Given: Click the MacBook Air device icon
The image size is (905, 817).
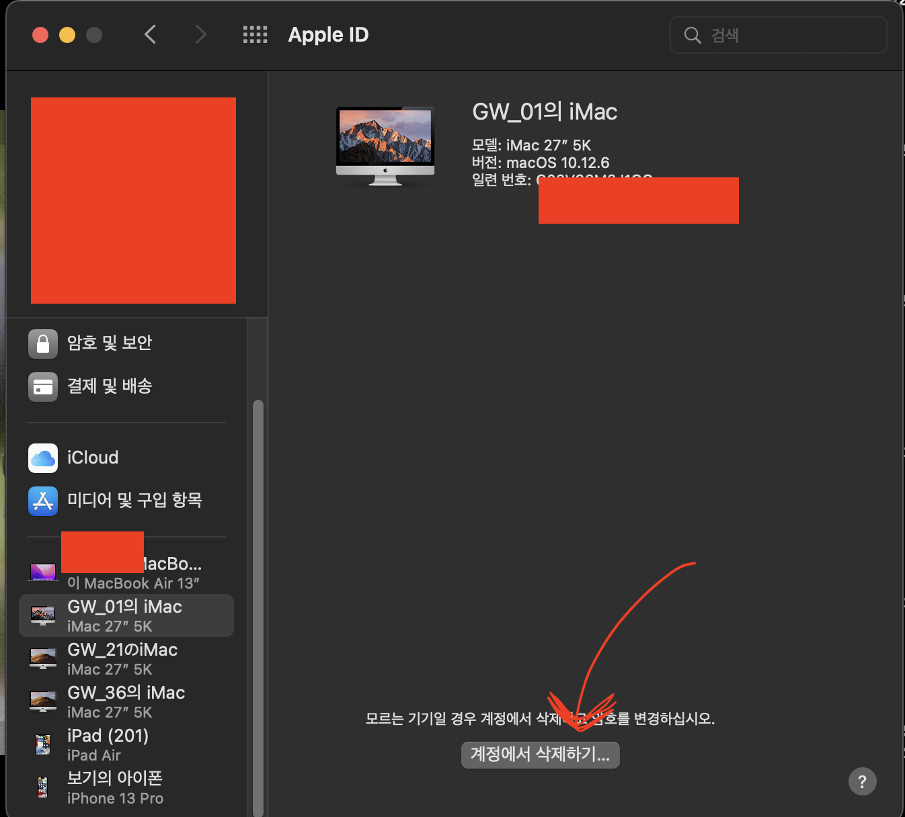Looking at the screenshot, I should 43,572.
